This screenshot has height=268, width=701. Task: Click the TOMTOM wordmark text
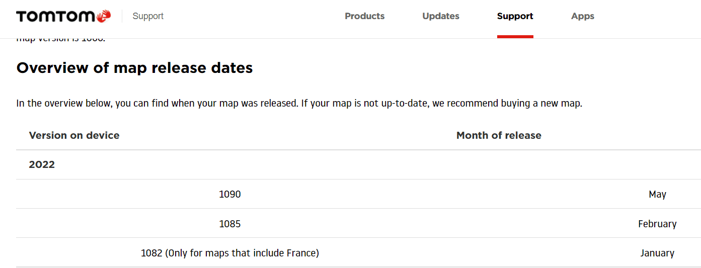point(55,16)
